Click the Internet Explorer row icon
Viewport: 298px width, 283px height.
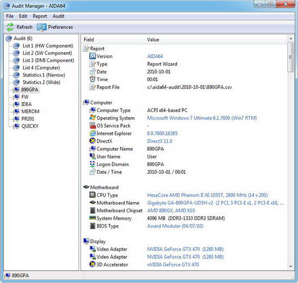[93, 134]
